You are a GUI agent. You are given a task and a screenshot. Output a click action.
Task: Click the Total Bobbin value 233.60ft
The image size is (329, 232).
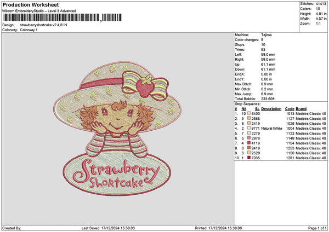click(x=268, y=99)
